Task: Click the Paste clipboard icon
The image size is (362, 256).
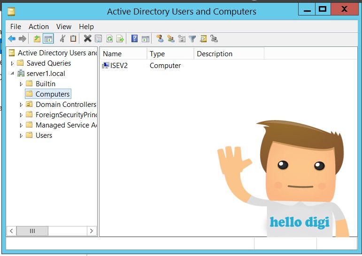Action: click(x=73, y=38)
